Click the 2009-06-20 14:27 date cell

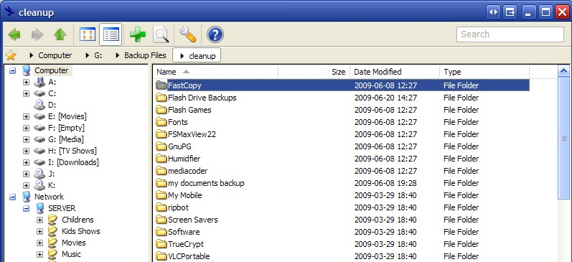385,98
